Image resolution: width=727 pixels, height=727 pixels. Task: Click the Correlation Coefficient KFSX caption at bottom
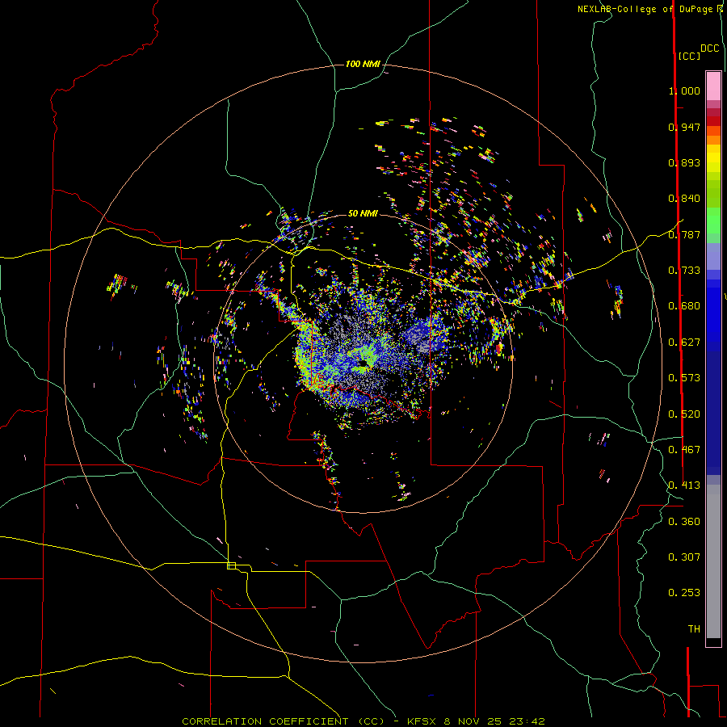(x=363, y=721)
